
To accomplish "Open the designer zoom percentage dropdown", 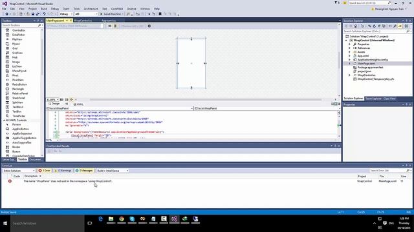I will [x=52, y=100].
